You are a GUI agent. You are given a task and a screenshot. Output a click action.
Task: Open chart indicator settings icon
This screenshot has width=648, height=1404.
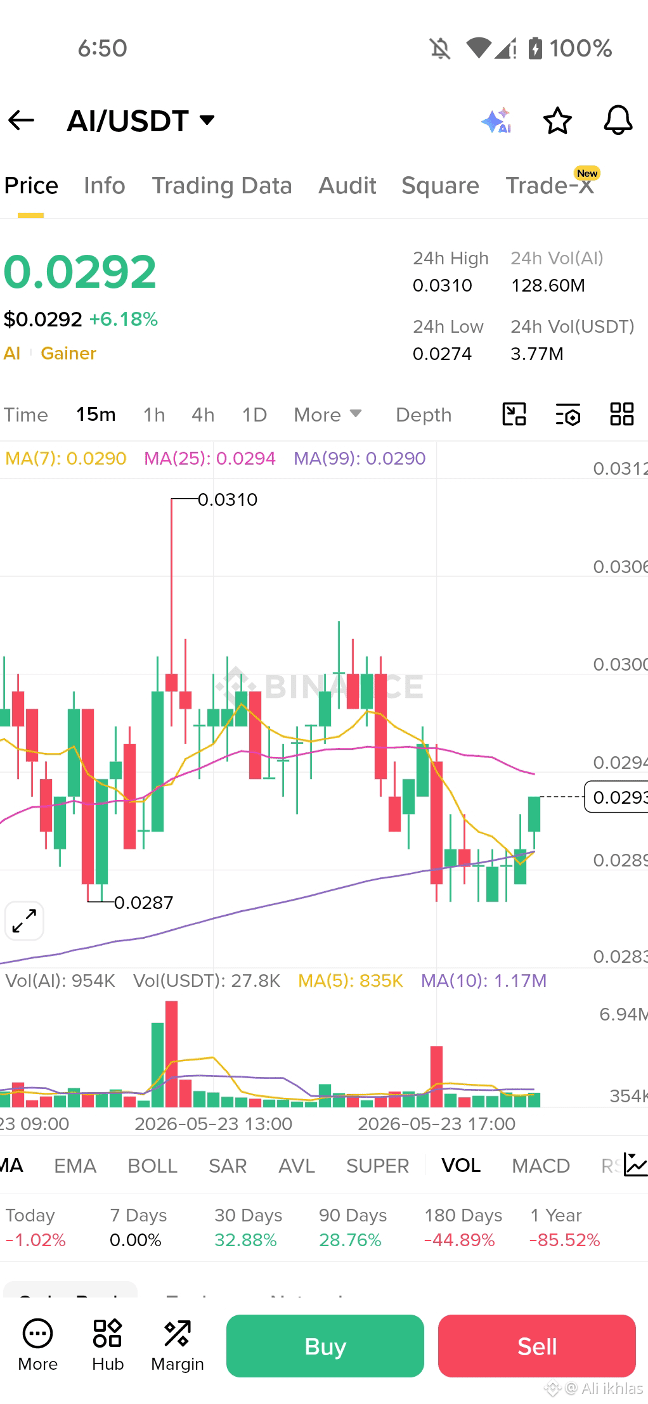(x=568, y=414)
